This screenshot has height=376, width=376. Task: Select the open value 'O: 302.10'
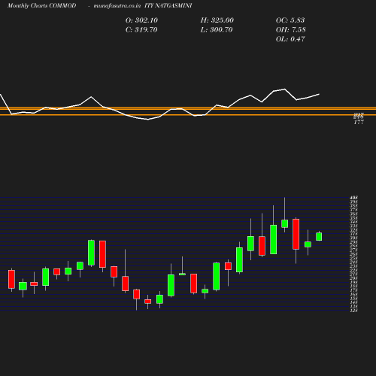tap(141, 20)
